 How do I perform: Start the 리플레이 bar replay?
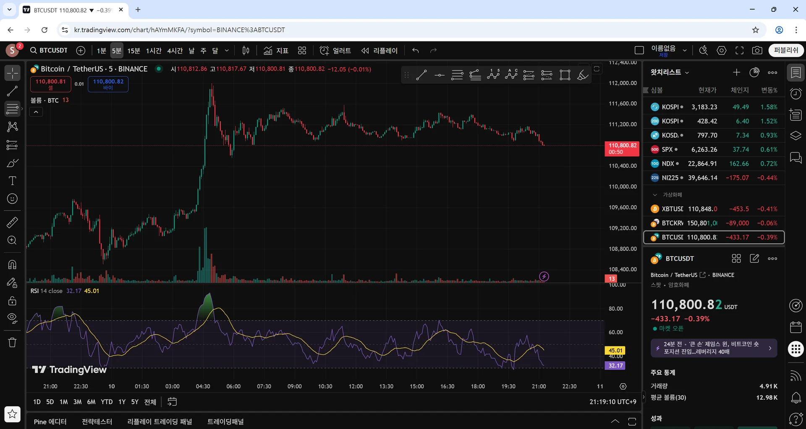[x=379, y=51]
